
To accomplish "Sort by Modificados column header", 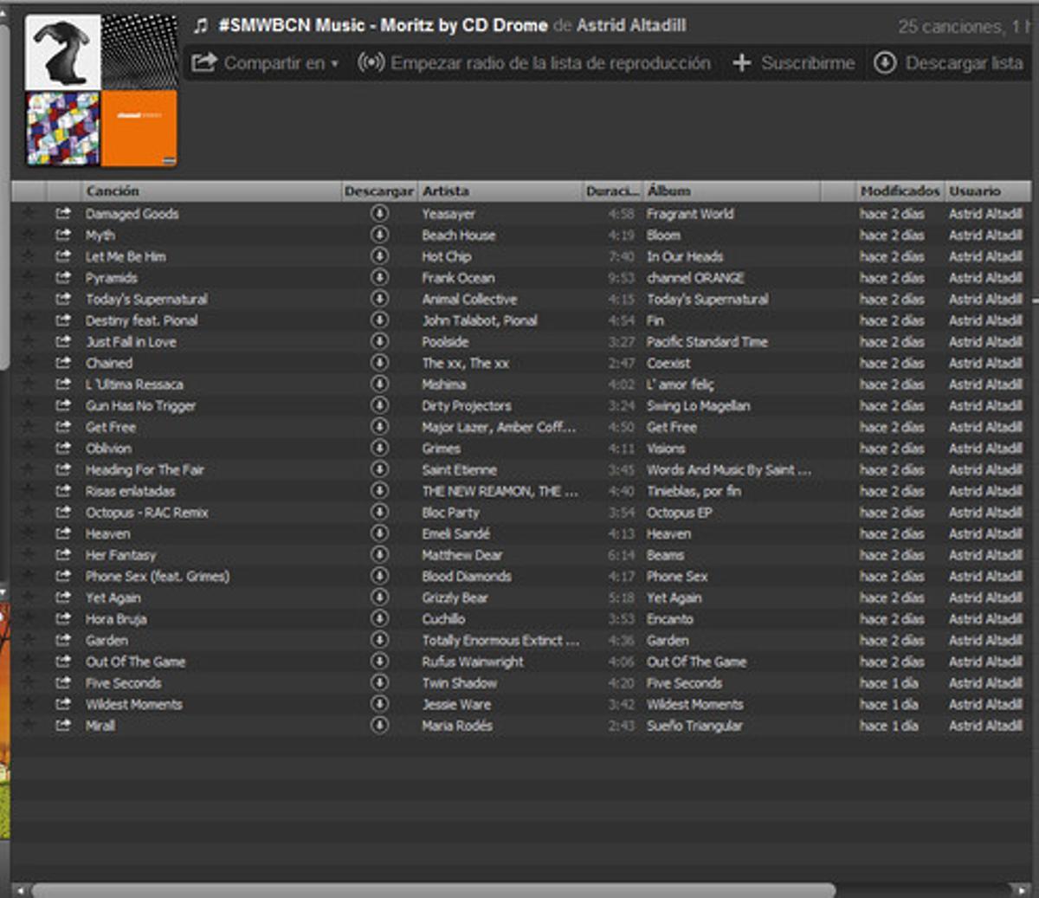I will [900, 191].
